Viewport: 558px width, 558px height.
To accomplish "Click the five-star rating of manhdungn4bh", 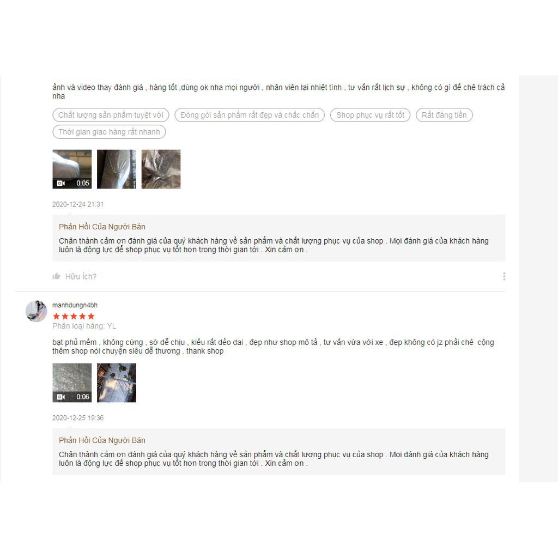I will click(74, 316).
